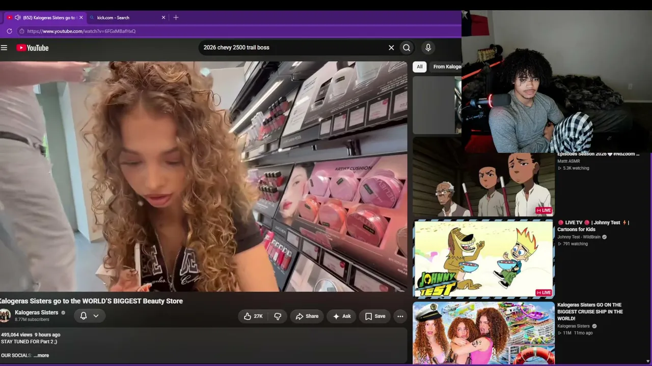Viewport: 652px width, 366px height.
Task: Open the YouTube guide hamburger menu
Action: [x=4, y=48]
